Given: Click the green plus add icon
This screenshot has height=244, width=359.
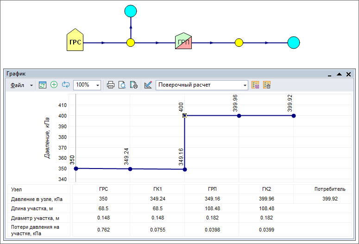Looking at the screenshot, I should (54, 85).
